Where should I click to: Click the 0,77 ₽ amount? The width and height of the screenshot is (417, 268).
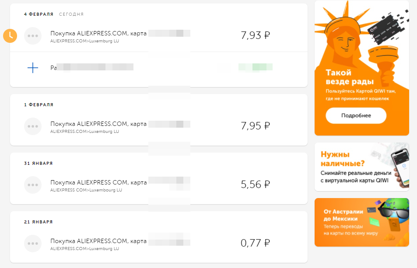[255, 243]
